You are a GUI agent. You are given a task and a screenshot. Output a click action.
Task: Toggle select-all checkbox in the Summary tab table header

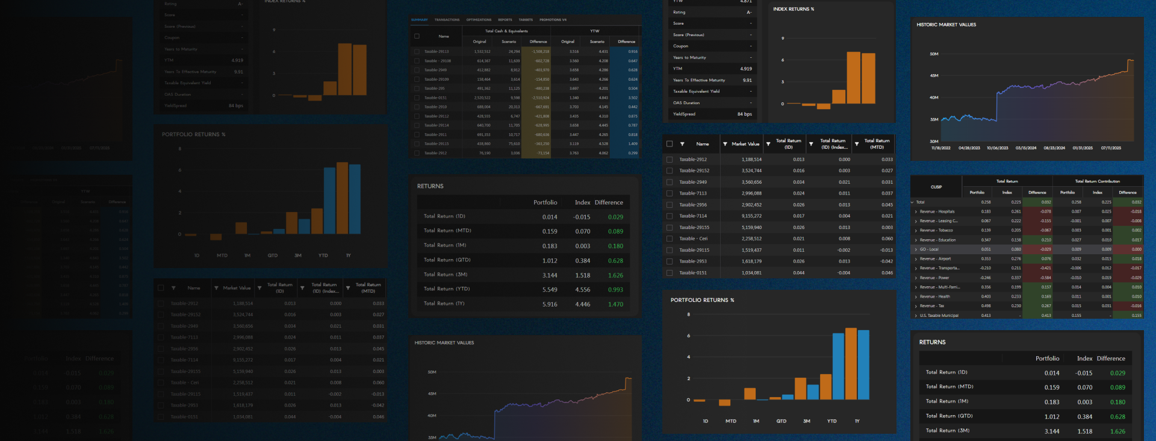pos(417,36)
